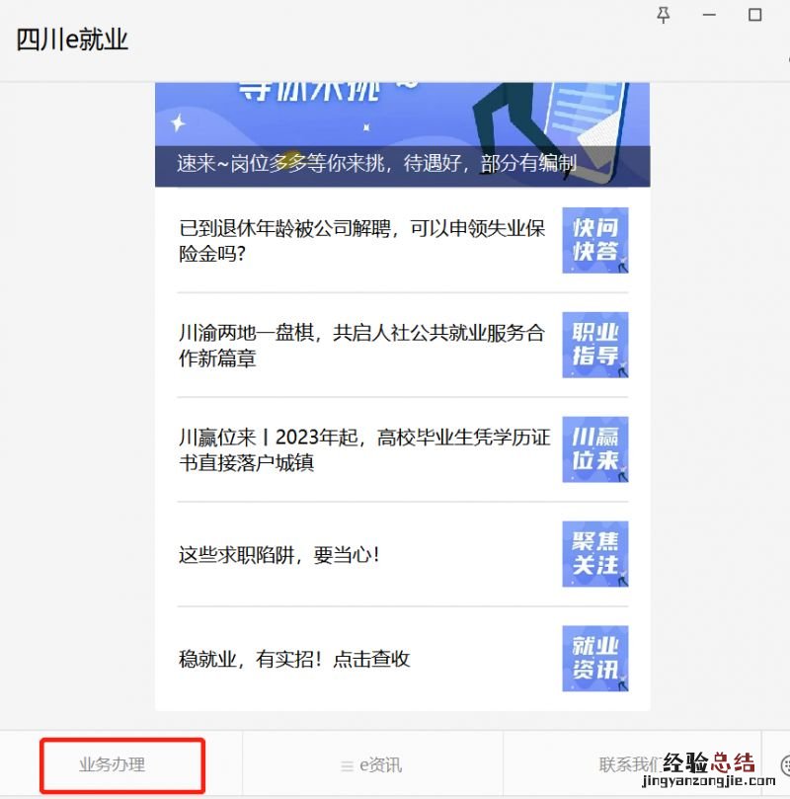Open the 联系我们 bottom menu
Viewport: 790px width, 799px height.
coord(632,764)
